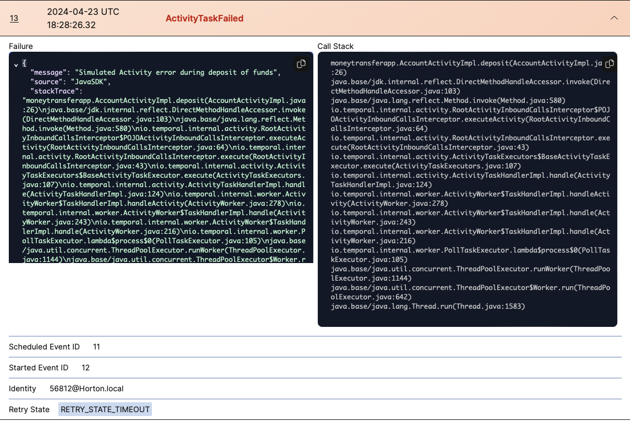Select the Thread.run(Thread.java:1583) stack line
This screenshot has height=421, width=630.
428,306
